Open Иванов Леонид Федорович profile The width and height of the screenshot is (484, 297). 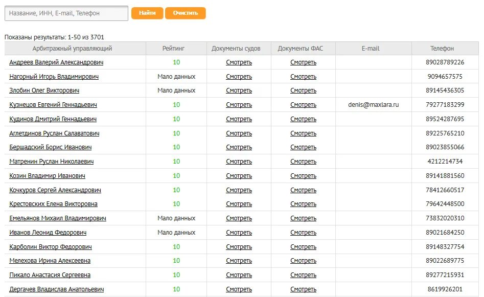pos(48,233)
